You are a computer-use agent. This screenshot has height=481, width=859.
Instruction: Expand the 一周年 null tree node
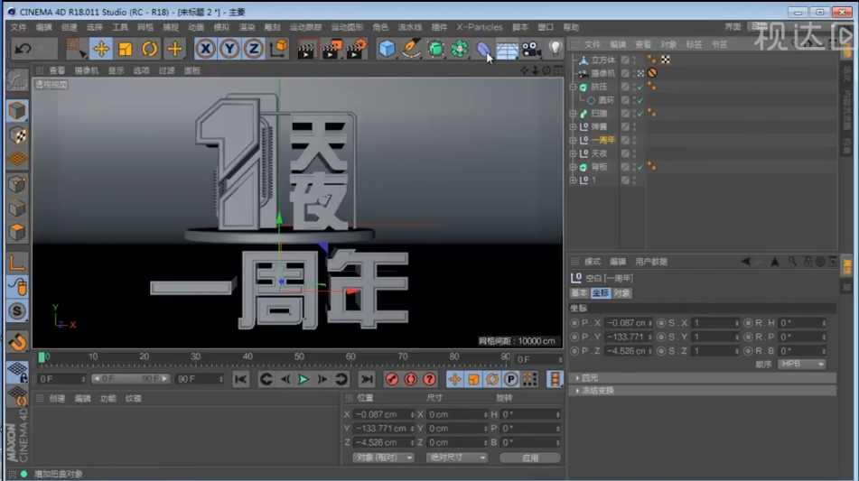(x=573, y=140)
